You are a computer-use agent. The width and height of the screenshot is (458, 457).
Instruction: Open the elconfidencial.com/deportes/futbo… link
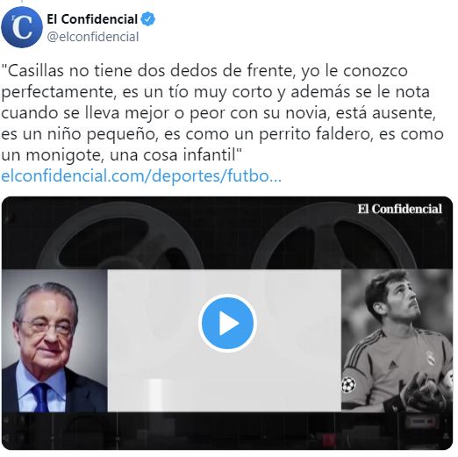(141, 176)
